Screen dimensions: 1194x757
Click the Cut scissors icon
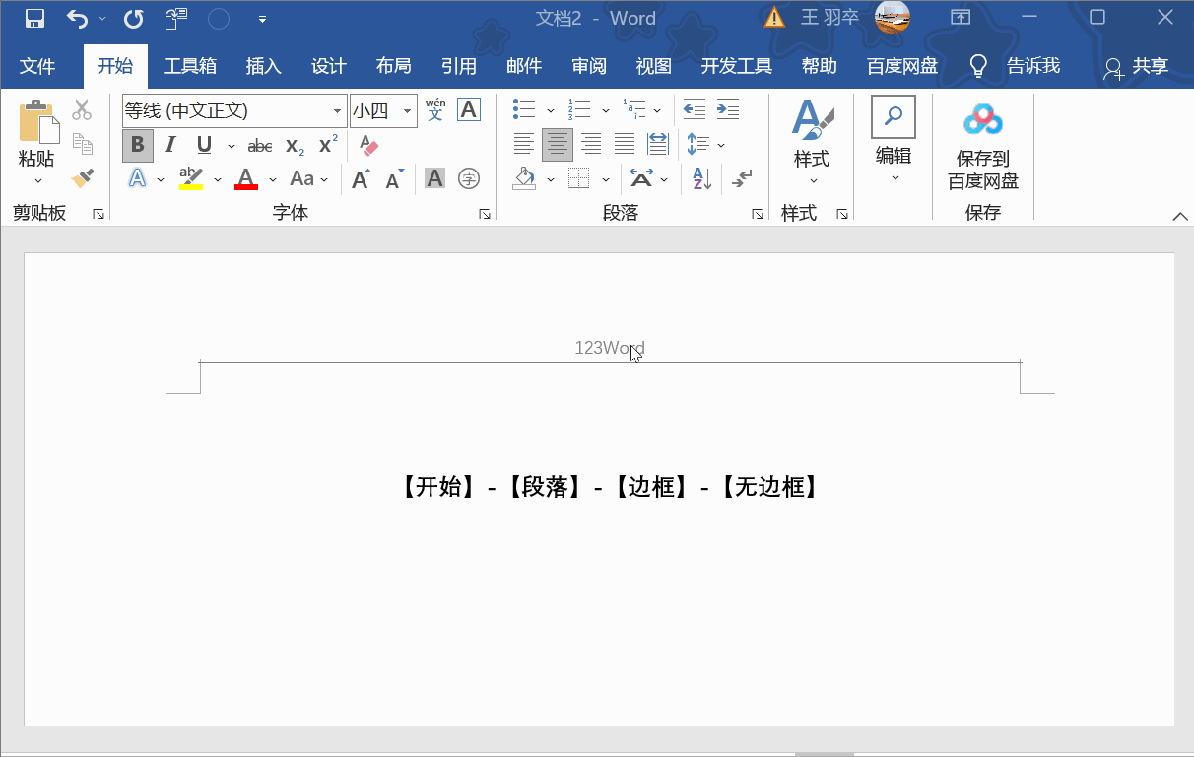click(82, 109)
